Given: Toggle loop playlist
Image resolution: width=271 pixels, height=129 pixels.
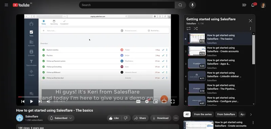Looking at the screenshot, I should click(189, 29).
